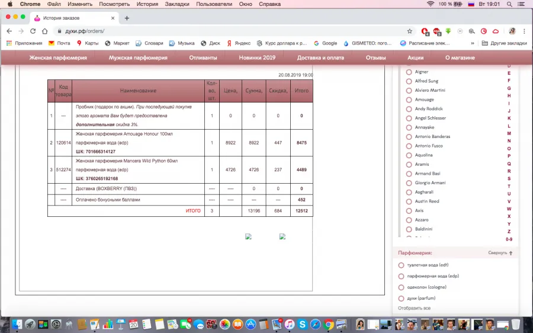Open the GISMETEO bookmark
This screenshot has height=333, width=533.
click(368, 43)
